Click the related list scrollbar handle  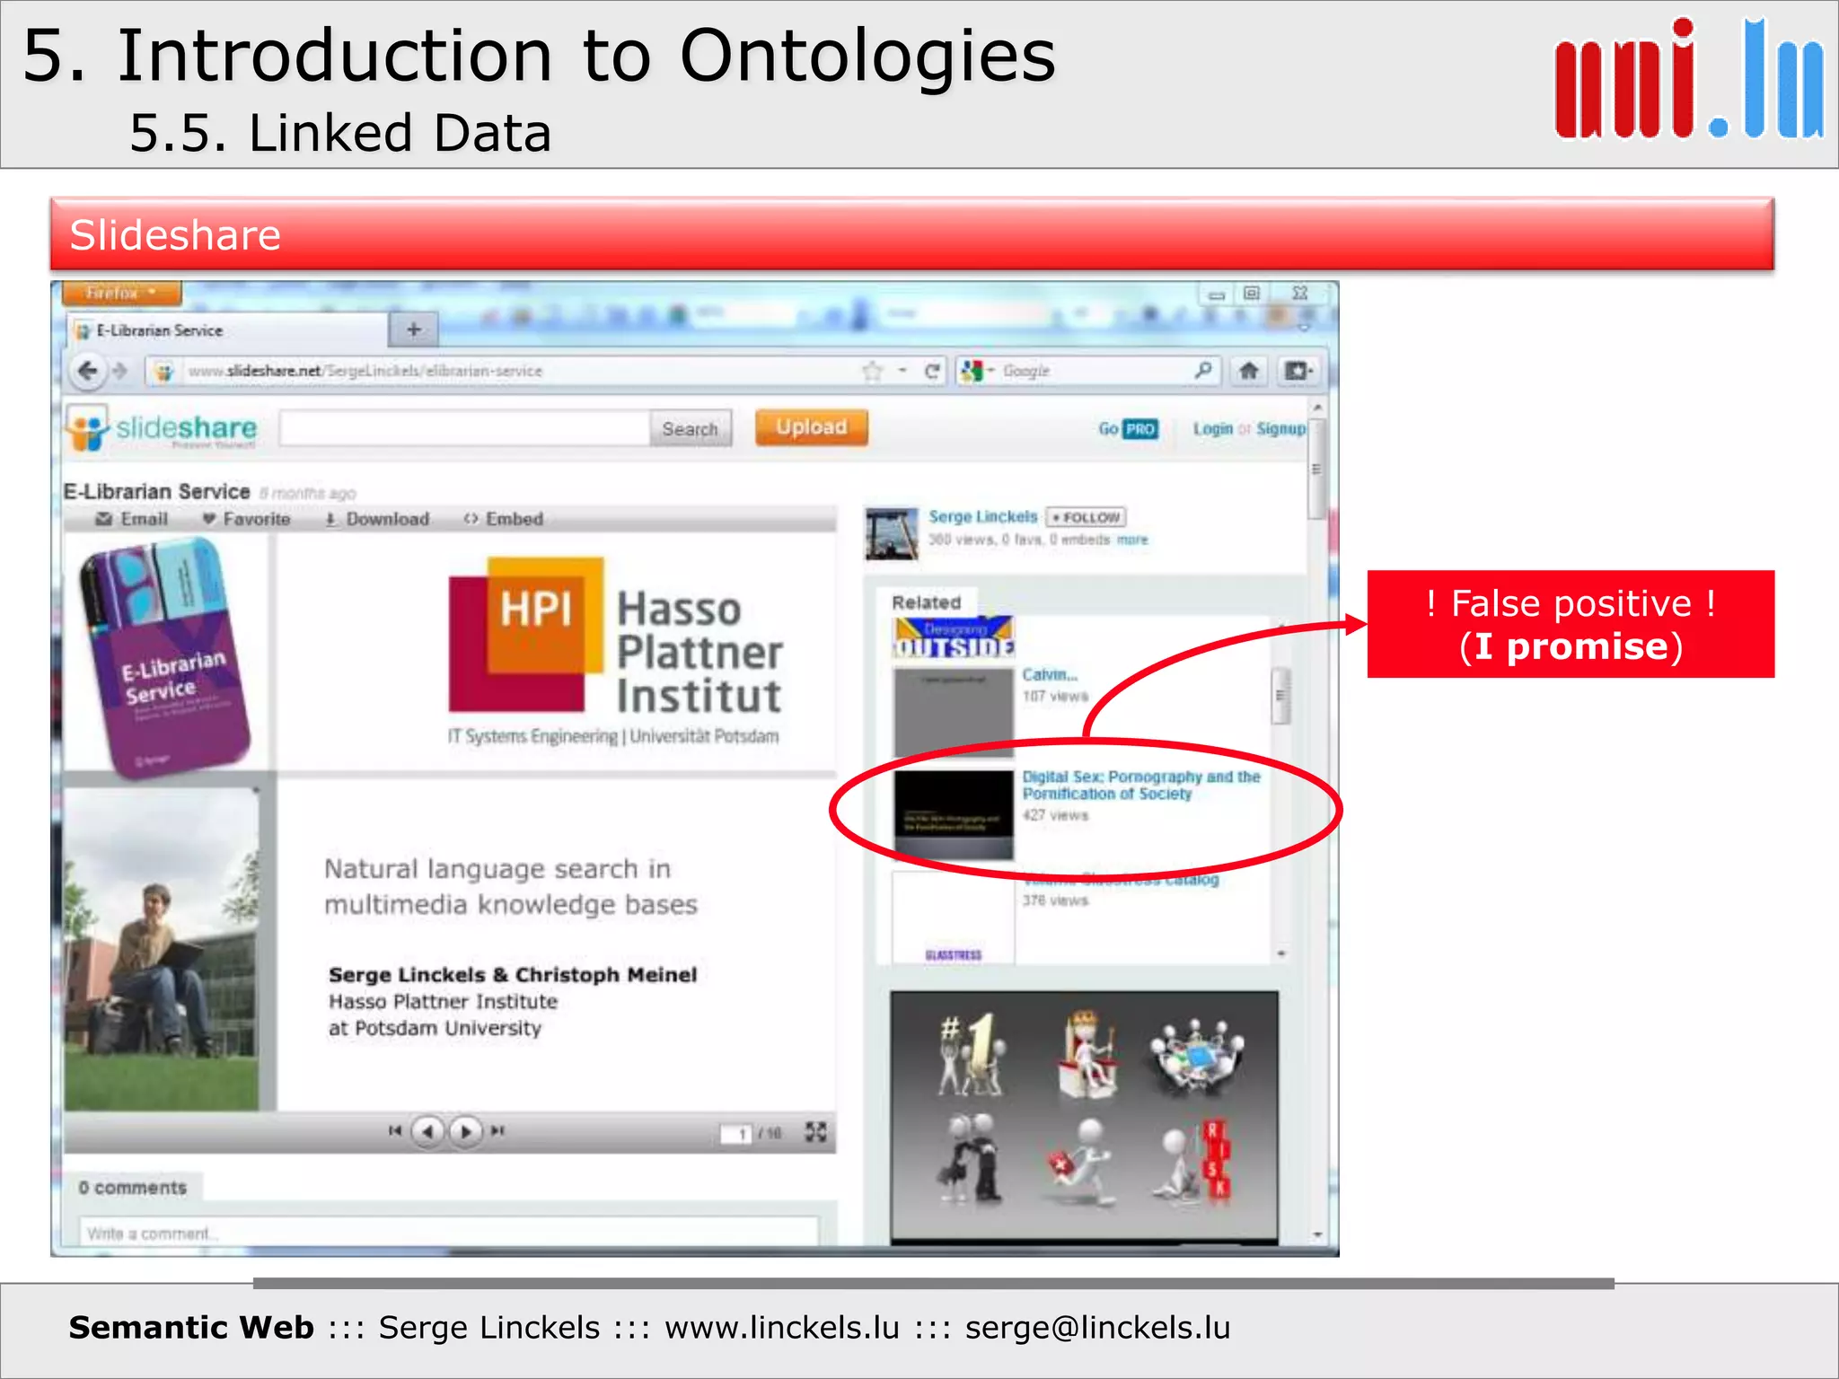(1281, 696)
